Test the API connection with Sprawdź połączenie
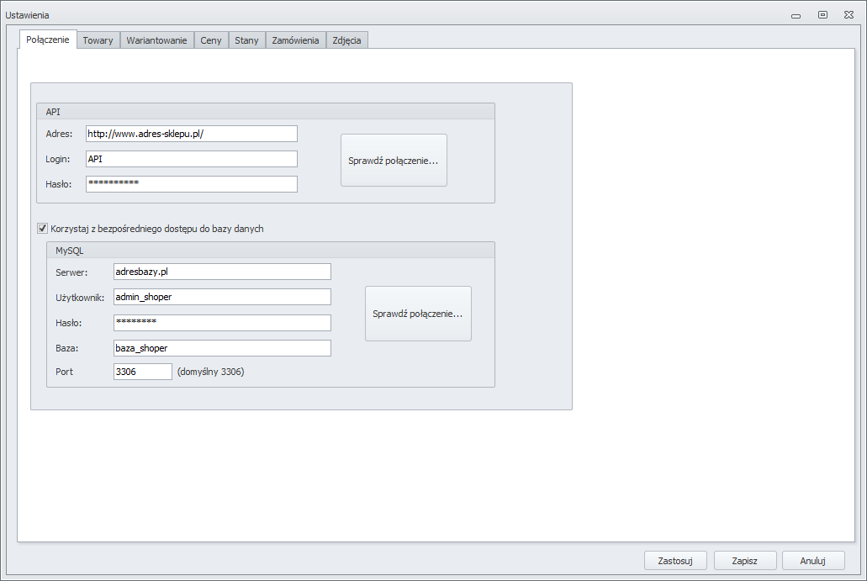The image size is (867, 581). click(x=394, y=161)
